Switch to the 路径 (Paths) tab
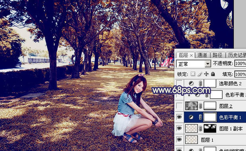Viewport: 246px width, 151px height. 217,55
